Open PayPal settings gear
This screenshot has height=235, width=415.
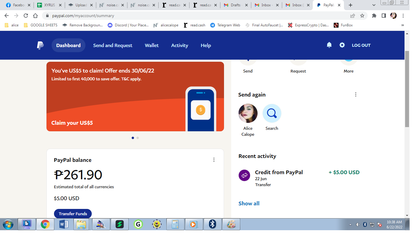(342, 45)
